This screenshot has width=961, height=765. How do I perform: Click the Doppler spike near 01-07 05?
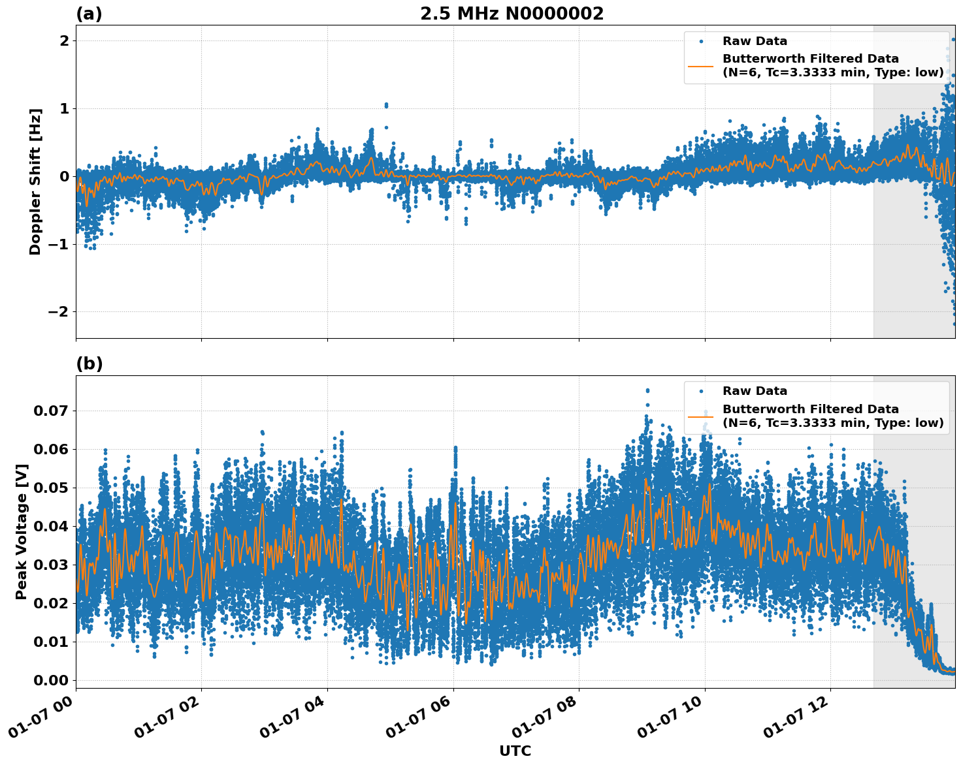[x=387, y=104]
